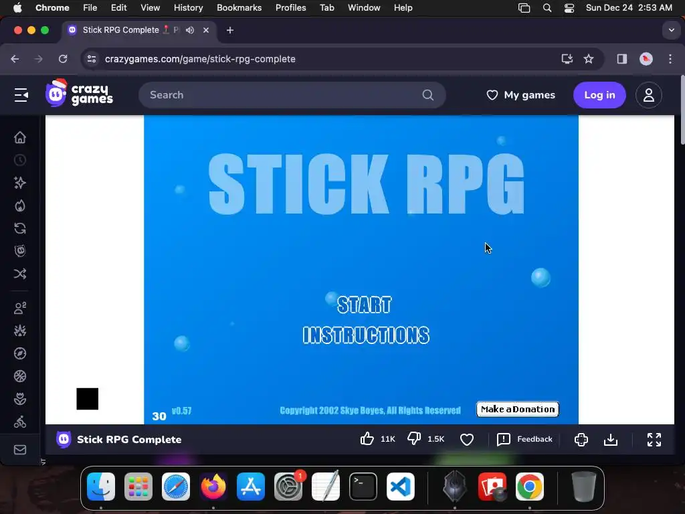
Task: Open Popular games flame icon
Action: coord(20,205)
